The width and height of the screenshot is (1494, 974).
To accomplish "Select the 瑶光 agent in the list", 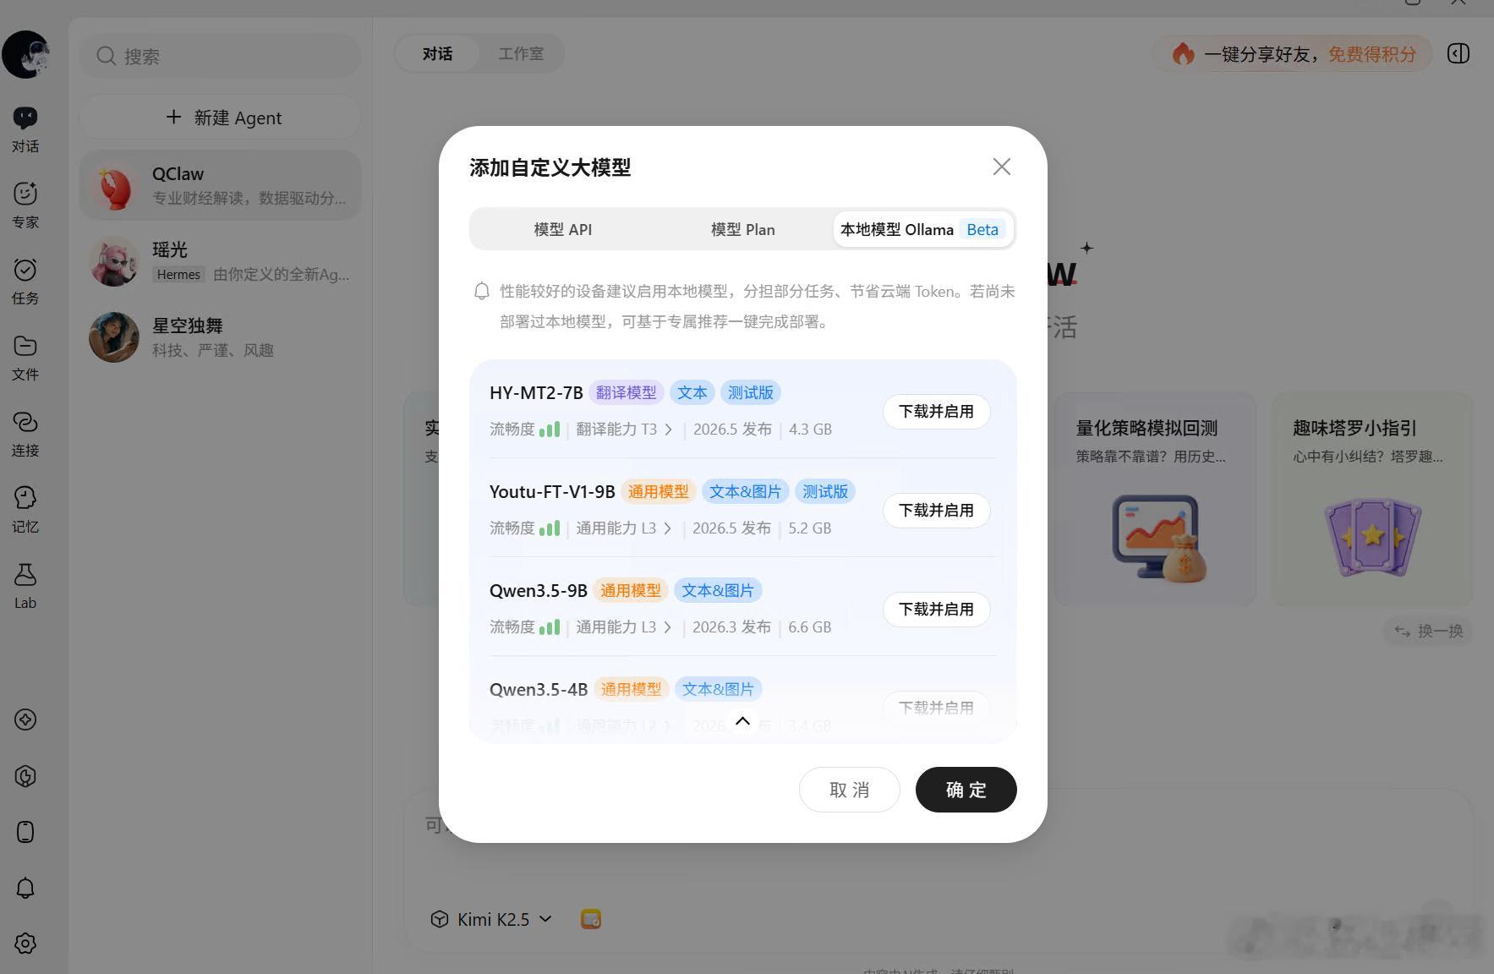I will click(x=221, y=261).
